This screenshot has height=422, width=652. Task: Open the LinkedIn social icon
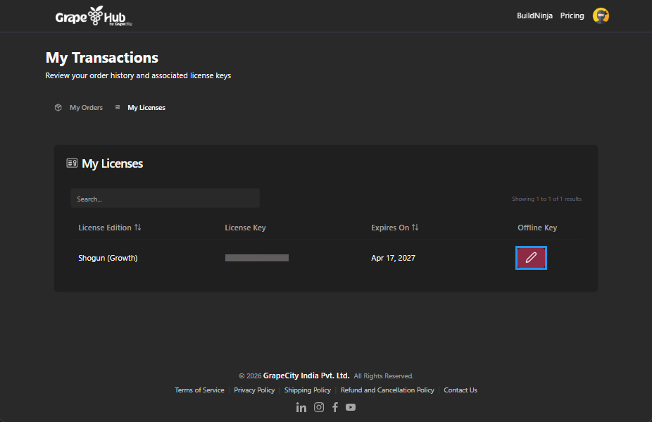point(301,407)
